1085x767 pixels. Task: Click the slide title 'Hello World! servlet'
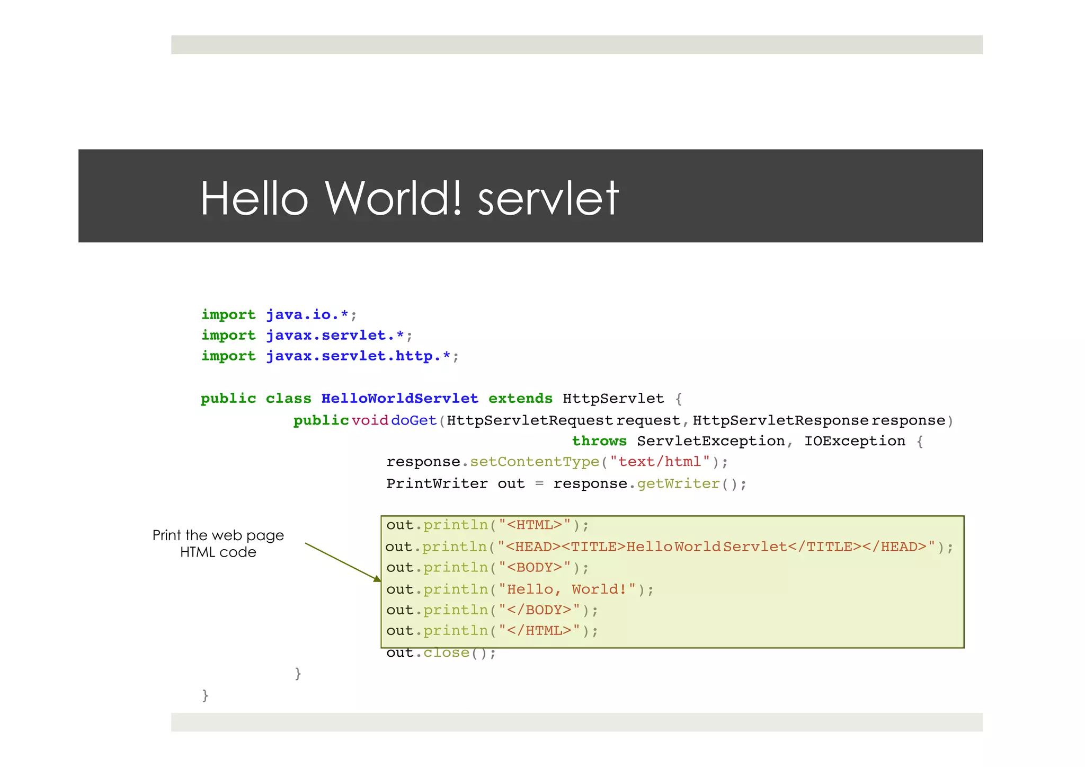409,198
